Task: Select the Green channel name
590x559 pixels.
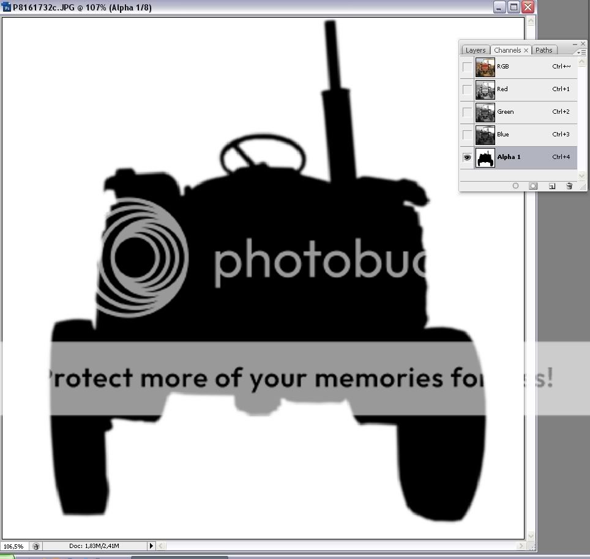Action: click(x=506, y=112)
